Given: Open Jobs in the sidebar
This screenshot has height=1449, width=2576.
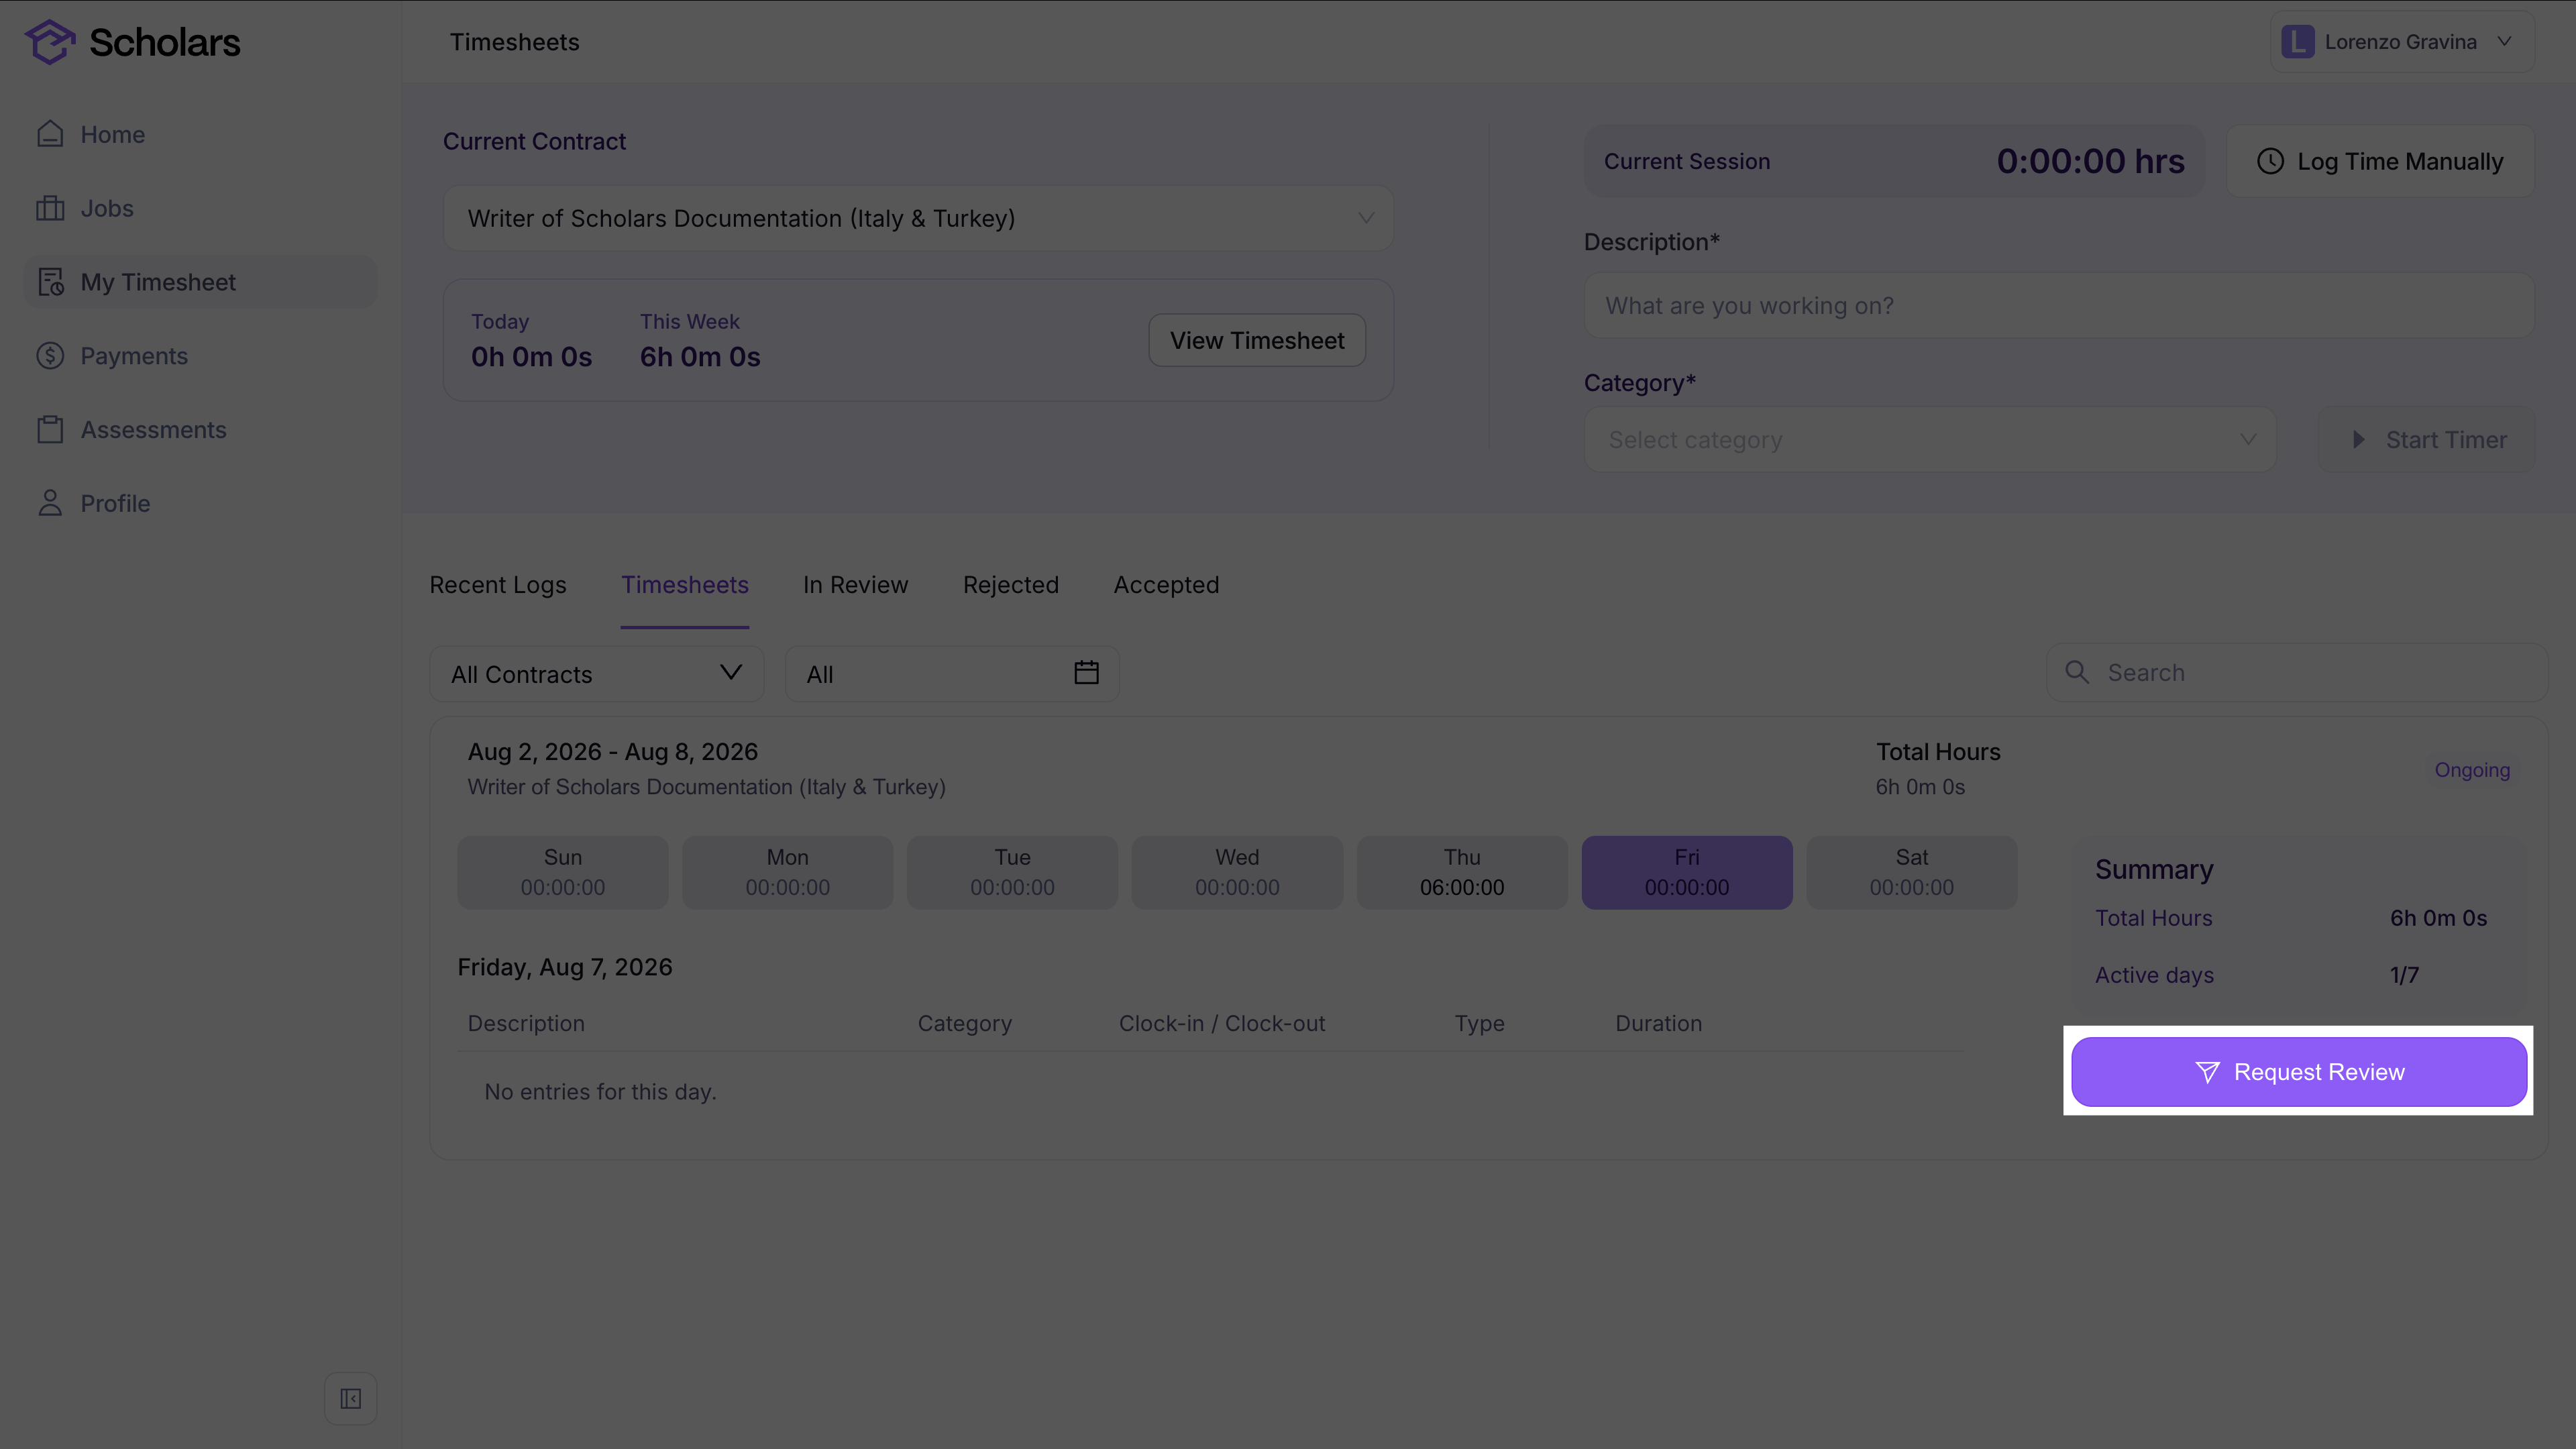Looking at the screenshot, I should [200, 208].
